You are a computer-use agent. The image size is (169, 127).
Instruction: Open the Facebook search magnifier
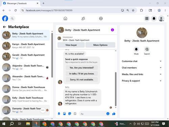[12, 19]
